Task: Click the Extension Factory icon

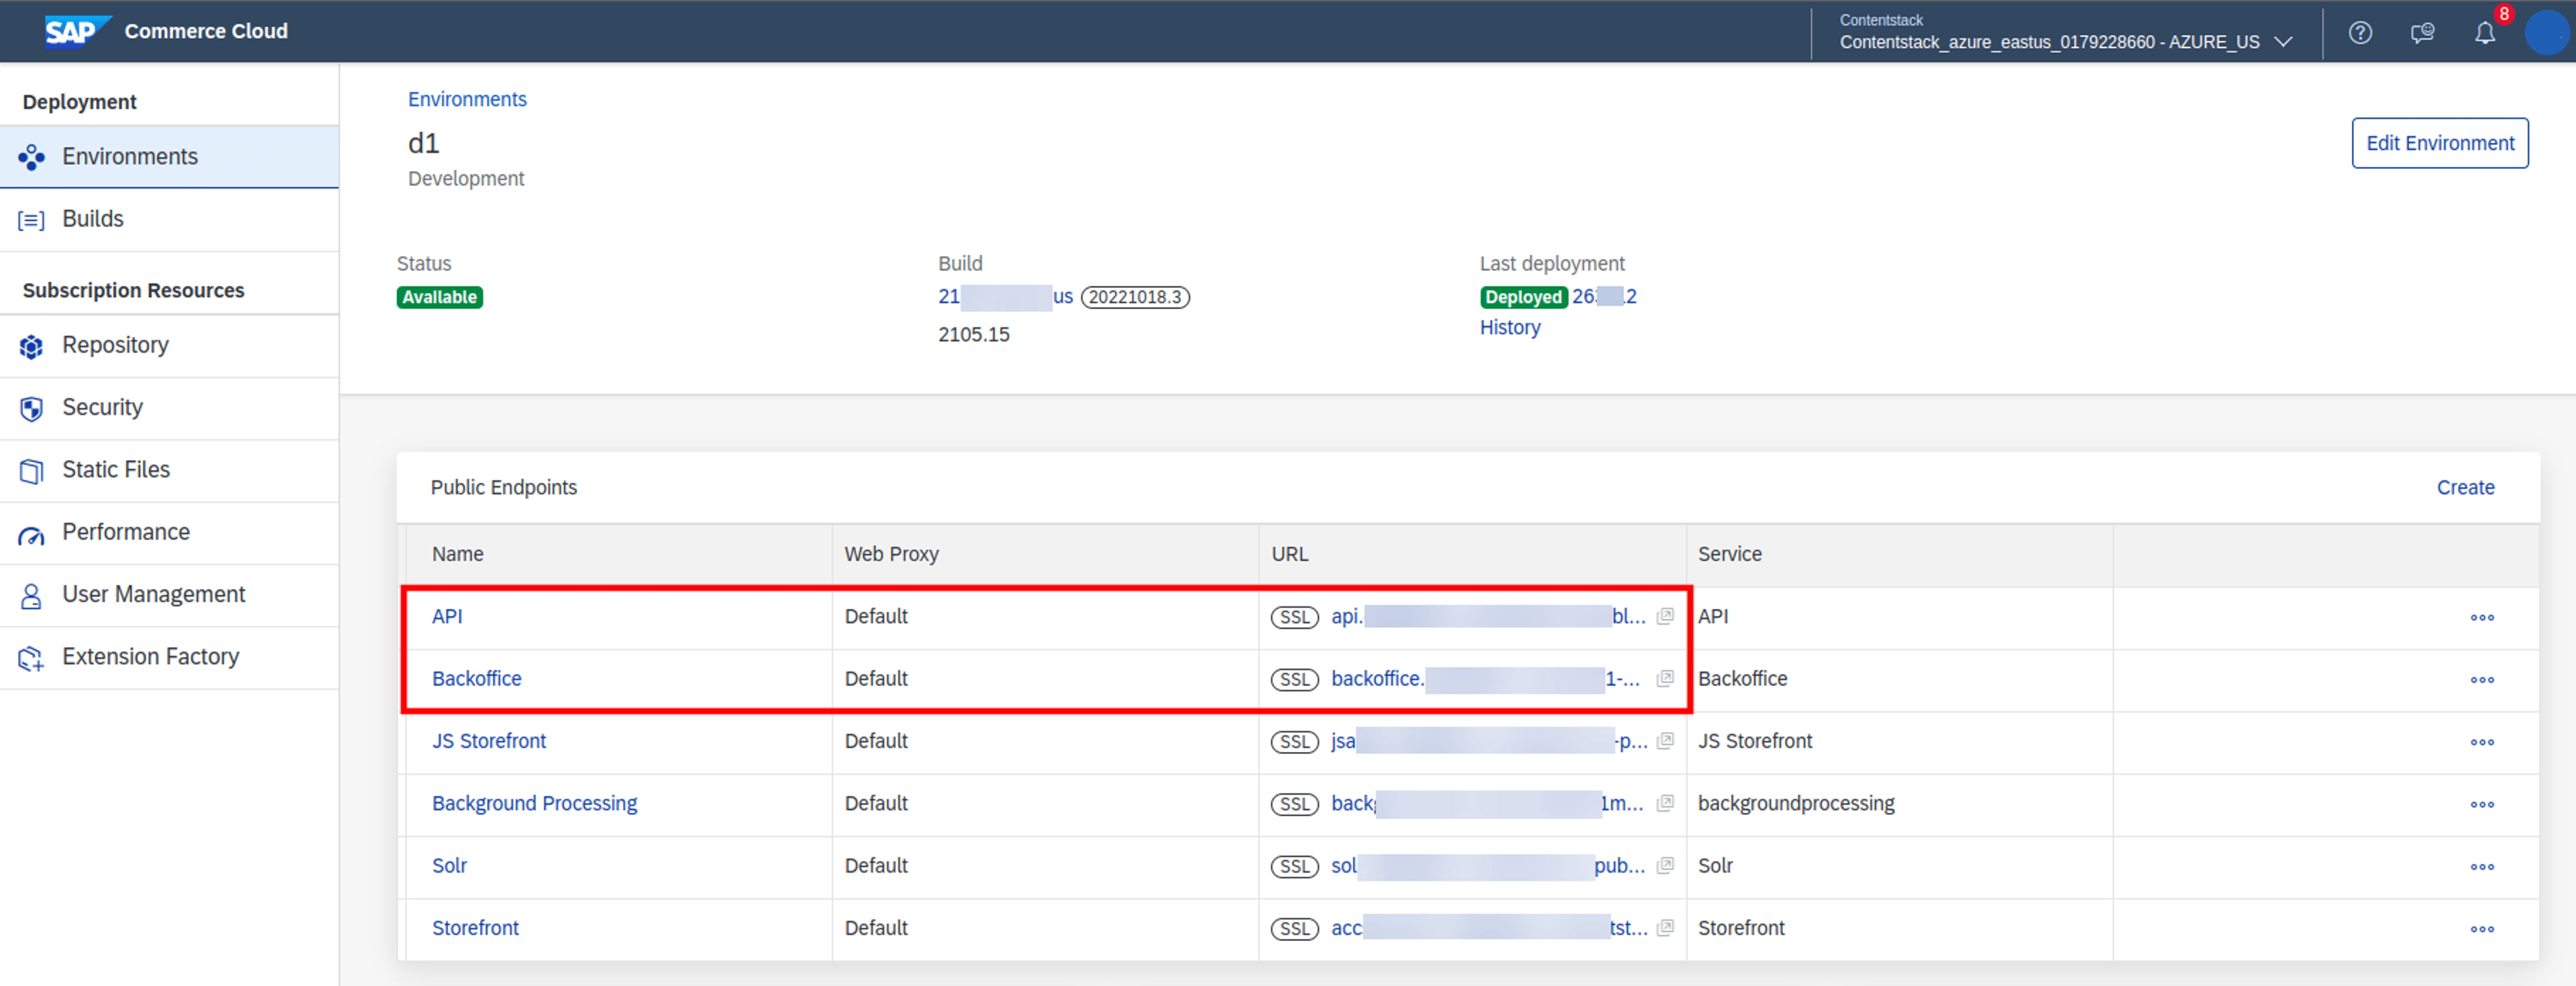Action: (x=31, y=658)
